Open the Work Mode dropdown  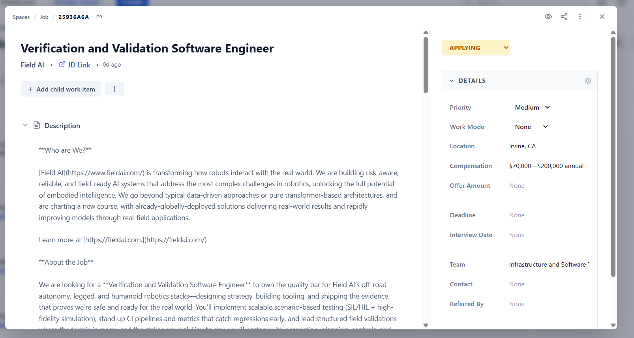[x=531, y=127]
